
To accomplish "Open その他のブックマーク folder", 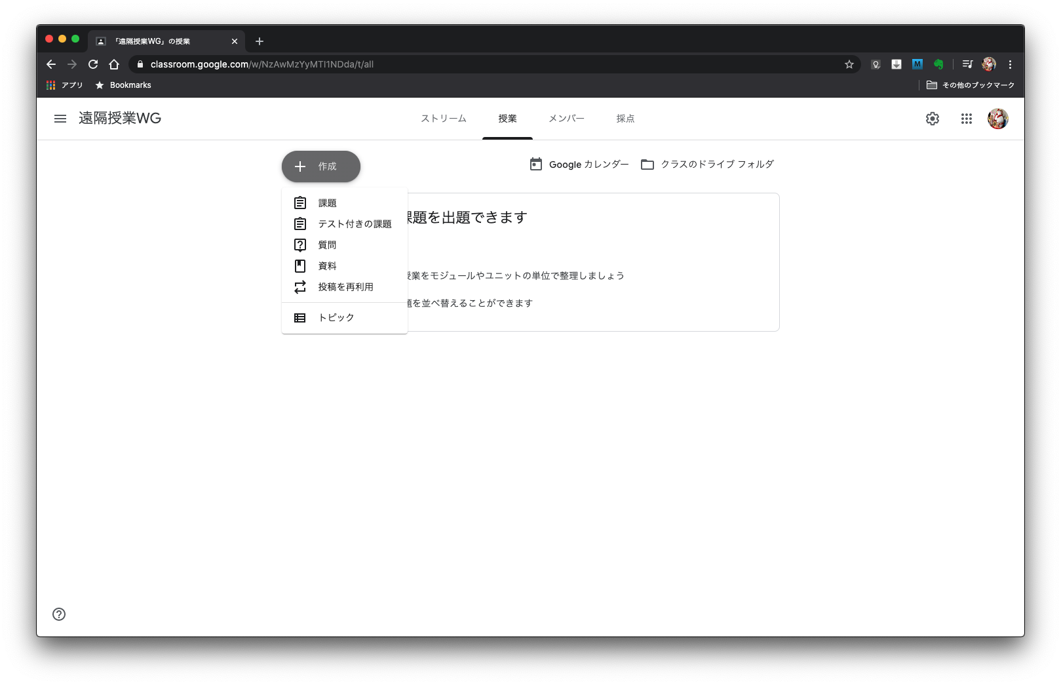I will coord(971,85).
